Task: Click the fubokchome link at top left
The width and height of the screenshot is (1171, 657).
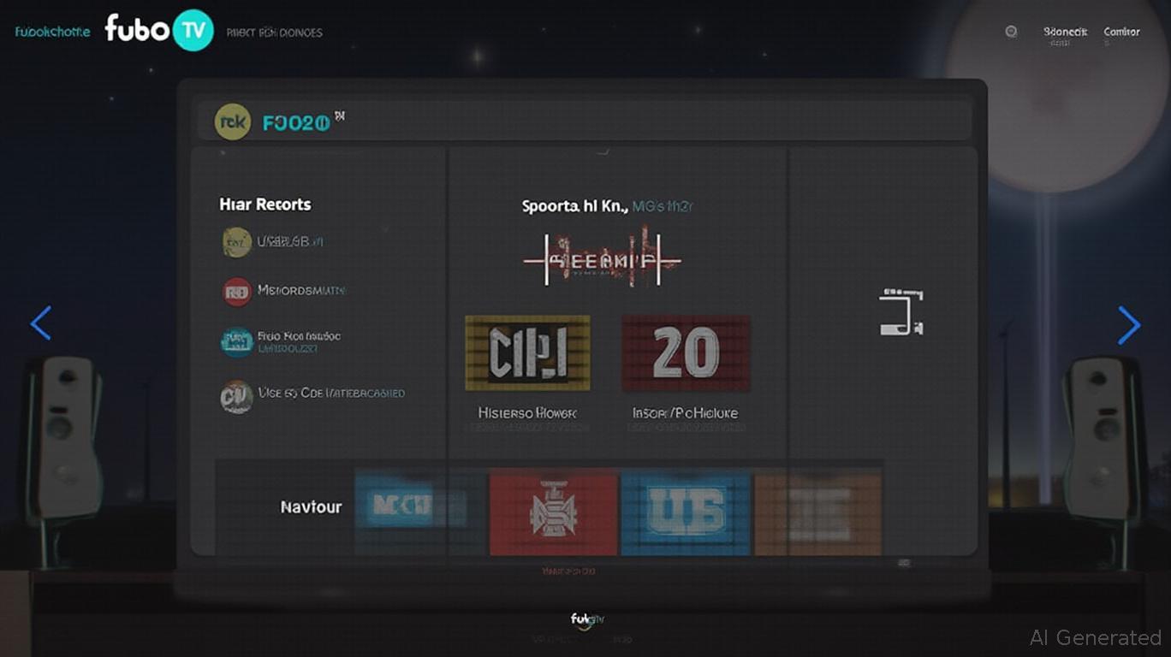Action: [52, 32]
